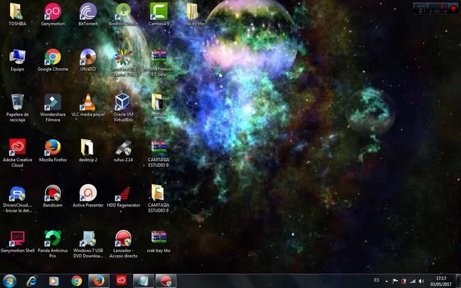
Task: Click the volume icon in system tray
Action: pyautogui.click(x=421, y=281)
